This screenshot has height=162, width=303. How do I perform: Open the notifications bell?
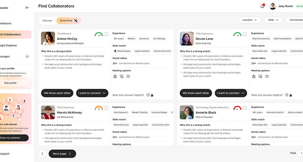pos(262,6)
